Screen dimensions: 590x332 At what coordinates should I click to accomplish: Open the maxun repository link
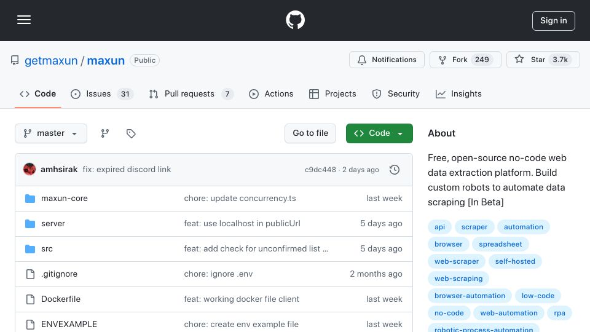point(106,60)
